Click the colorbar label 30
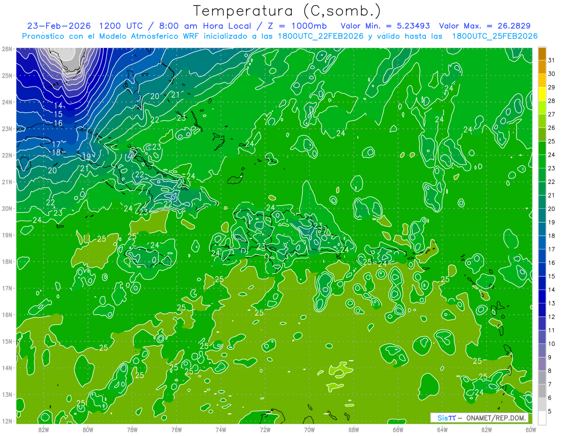Viewport: 564px width, 436px height. pos(552,74)
